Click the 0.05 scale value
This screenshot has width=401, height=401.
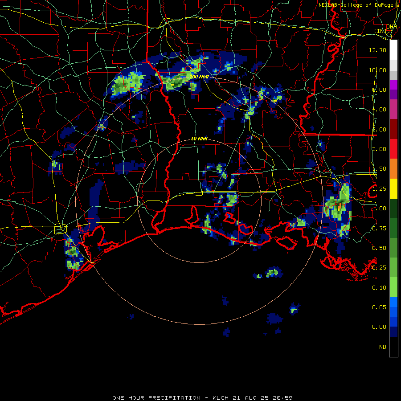pos(379,307)
